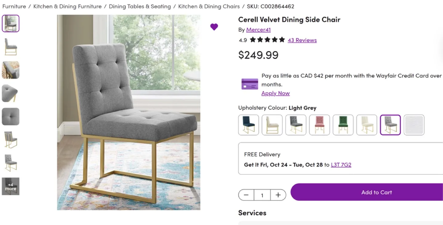Click the plus icon to increase quantity
This screenshot has width=443, height=225.
point(278,195)
